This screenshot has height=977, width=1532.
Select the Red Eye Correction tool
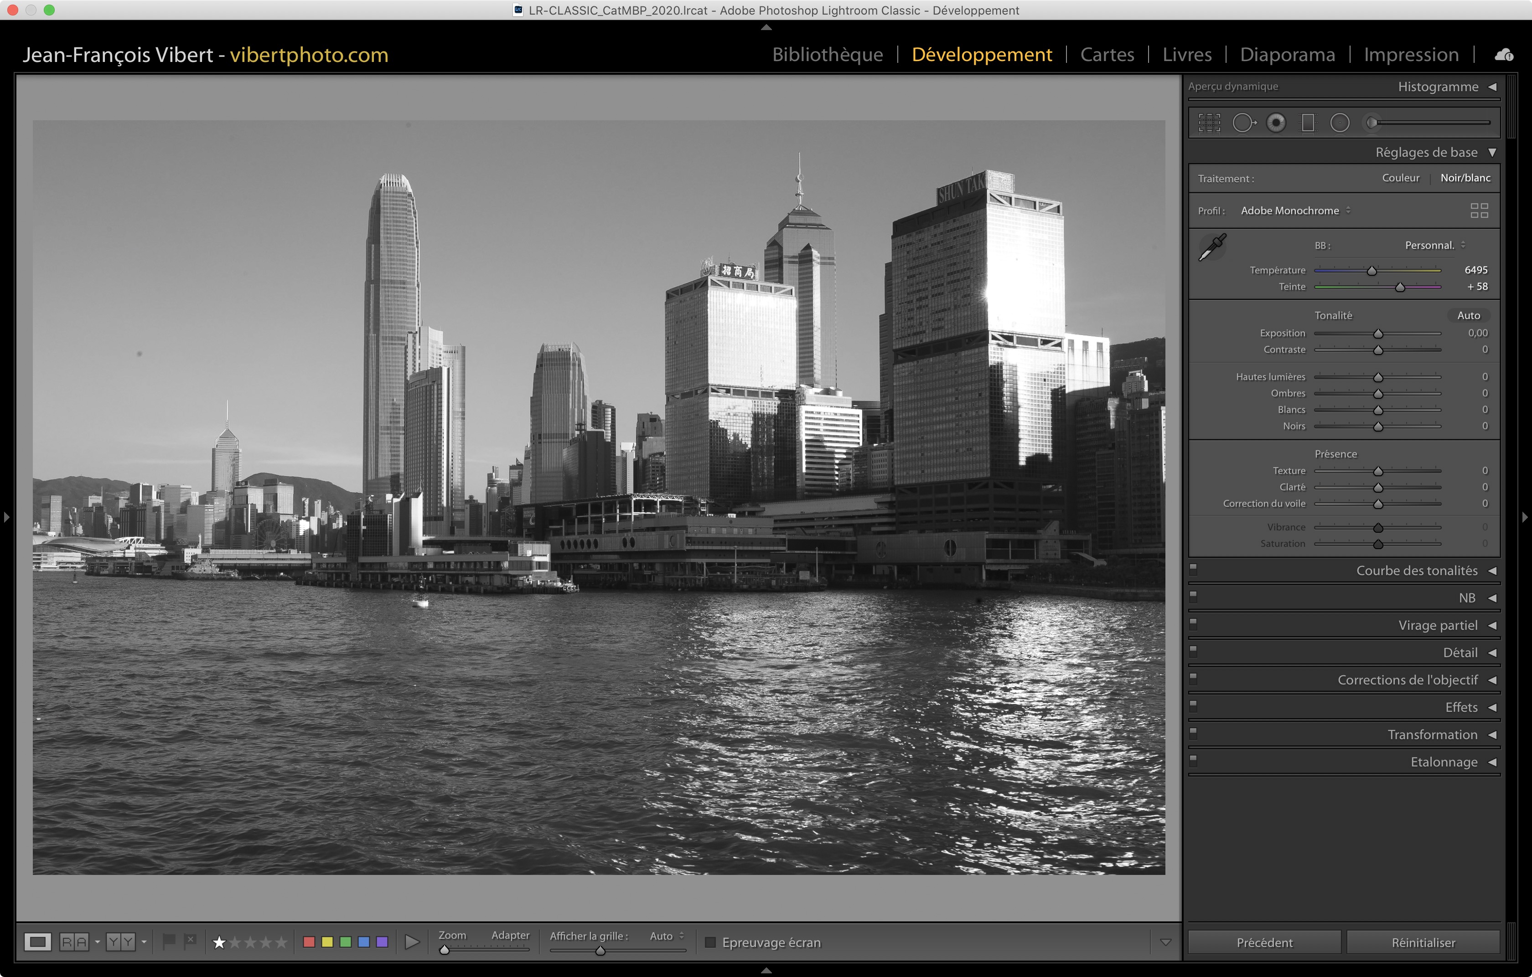[1276, 123]
